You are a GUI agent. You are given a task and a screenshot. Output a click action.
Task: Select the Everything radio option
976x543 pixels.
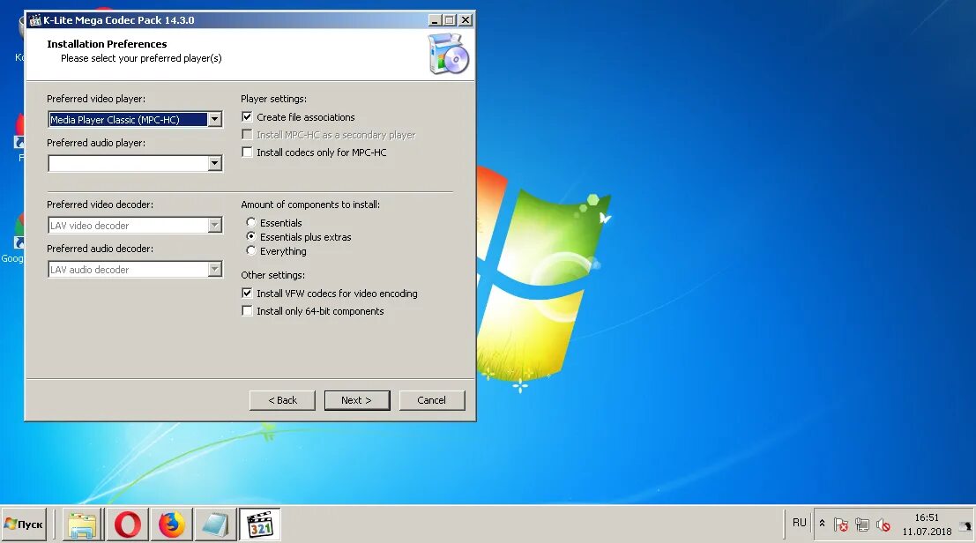pyautogui.click(x=251, y=250)
